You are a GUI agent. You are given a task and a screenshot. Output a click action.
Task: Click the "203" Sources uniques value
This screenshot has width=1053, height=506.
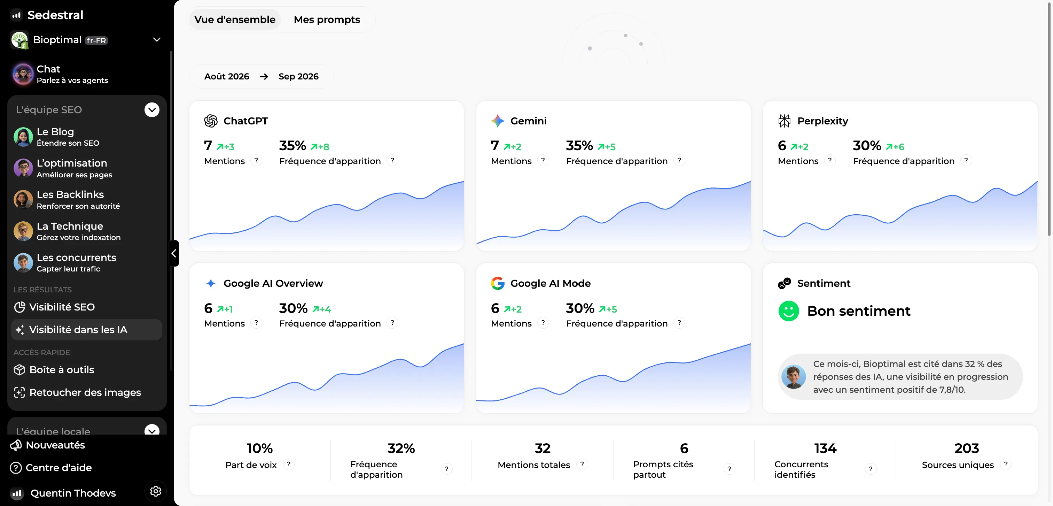tap(967, 448)
